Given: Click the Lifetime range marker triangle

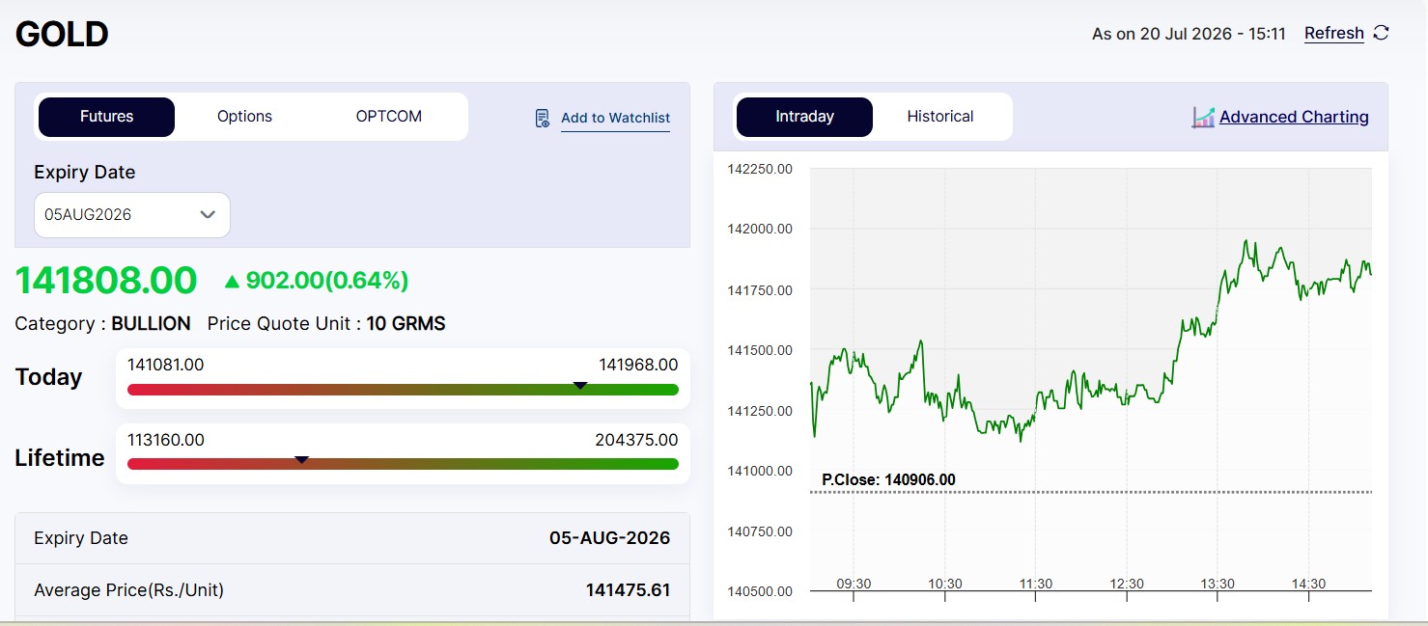Looking at the screenshot, I should pos(301,460).
